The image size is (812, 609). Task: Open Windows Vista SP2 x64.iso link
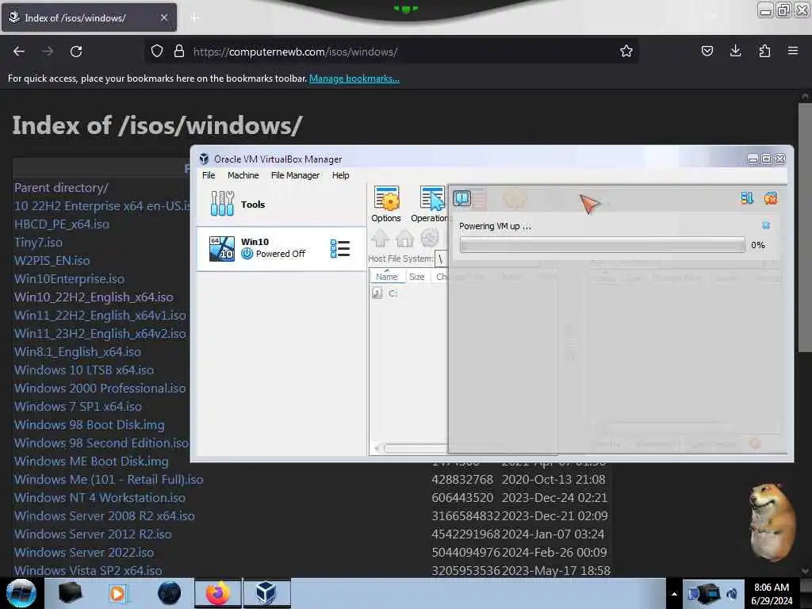pyautogui.click(x=88, y=570)
